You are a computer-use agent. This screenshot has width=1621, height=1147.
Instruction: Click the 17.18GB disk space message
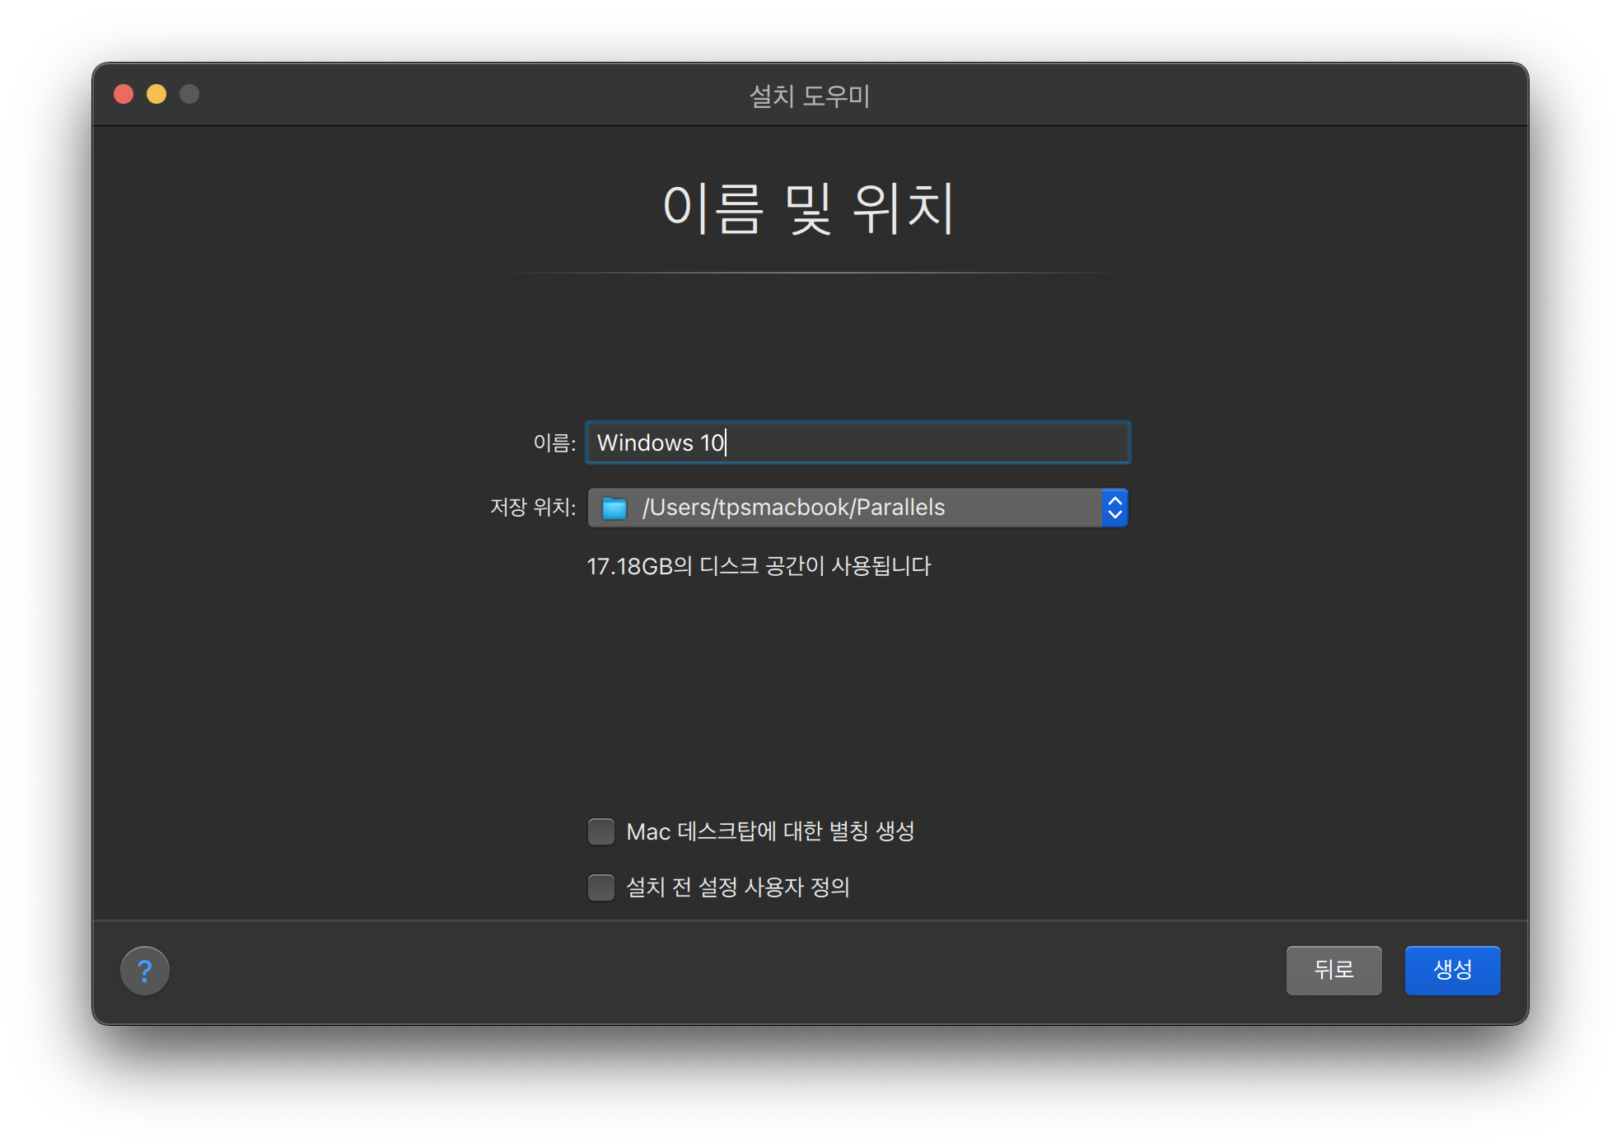759,566
